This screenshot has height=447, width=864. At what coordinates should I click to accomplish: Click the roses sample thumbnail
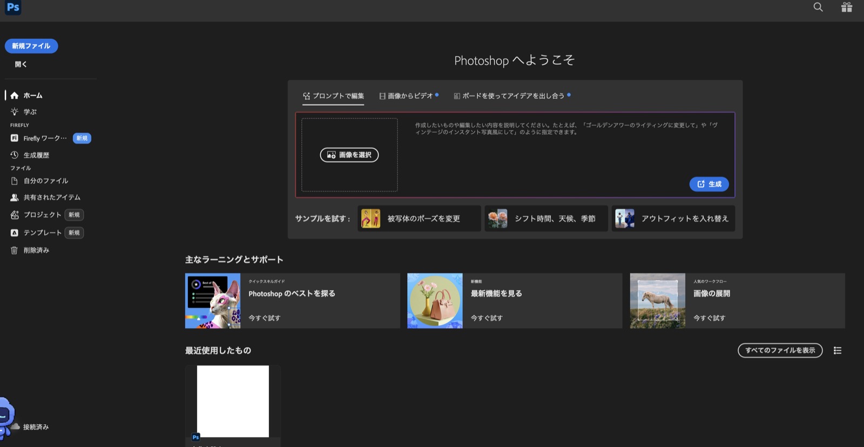pos(497,218)
